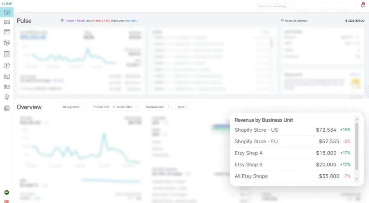Viewport: 369px width, 203px height.
Task: Expand the All Segments dropdown
Action: point(74,107)
